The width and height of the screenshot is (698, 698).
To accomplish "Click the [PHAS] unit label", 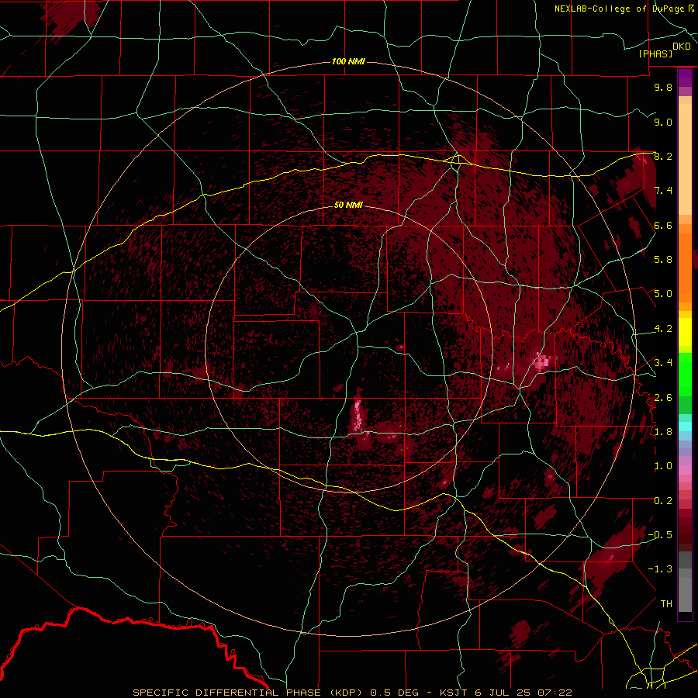I will pos(655,54).
